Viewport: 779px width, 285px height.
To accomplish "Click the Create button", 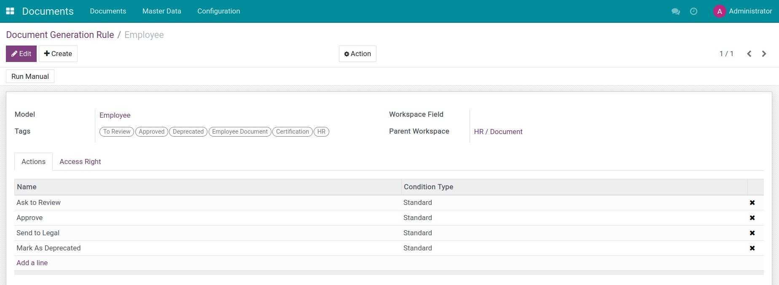I will pos(58,54).
